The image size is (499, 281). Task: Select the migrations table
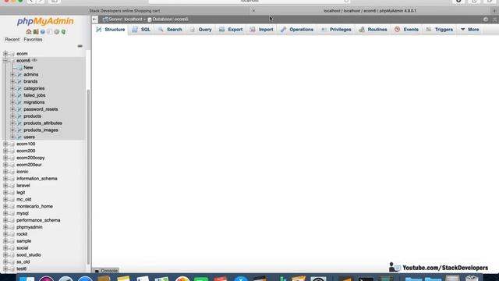point(34,102)
